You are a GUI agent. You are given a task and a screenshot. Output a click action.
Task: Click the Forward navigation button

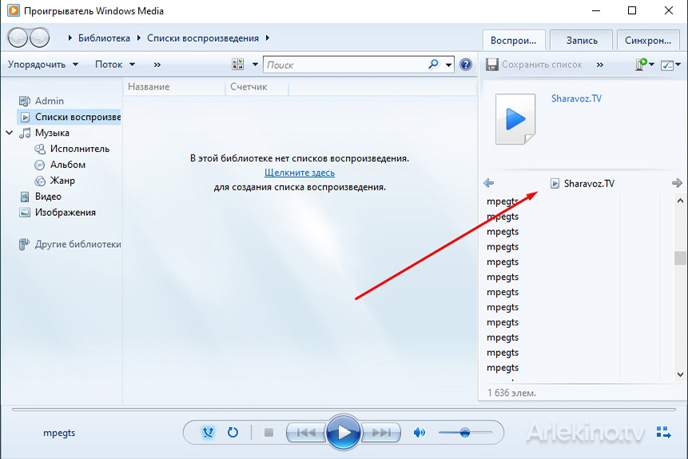click(40, 38)
